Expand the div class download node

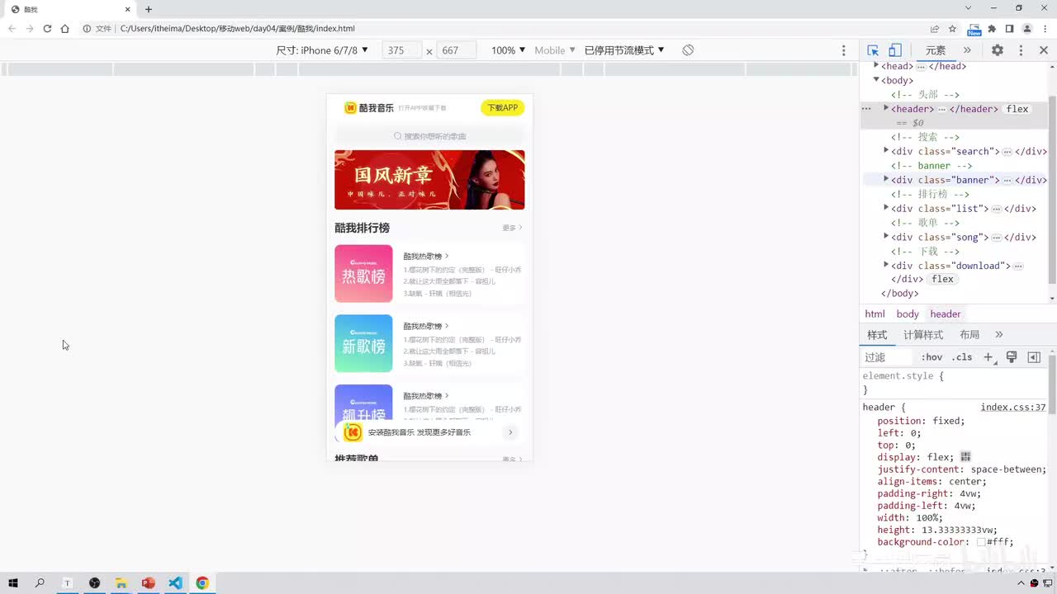(886, 265)
